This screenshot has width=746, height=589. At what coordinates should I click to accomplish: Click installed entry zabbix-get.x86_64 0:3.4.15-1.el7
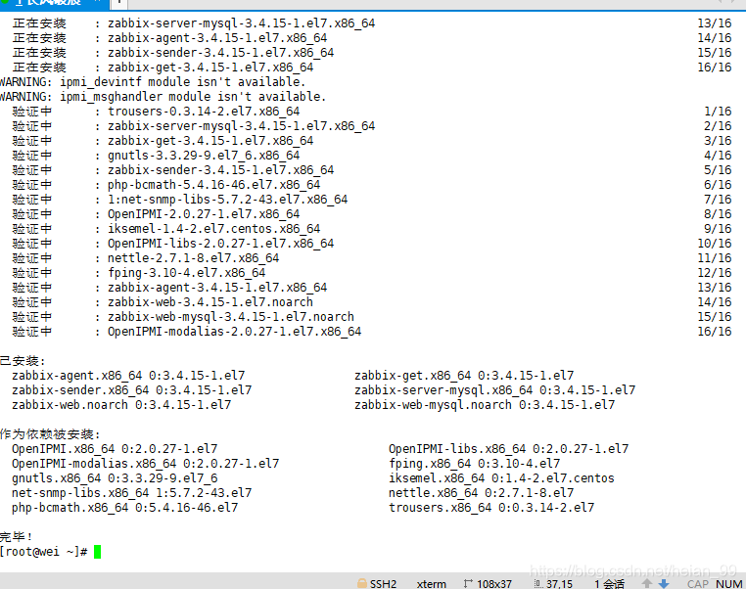click(x=464, y=376)
